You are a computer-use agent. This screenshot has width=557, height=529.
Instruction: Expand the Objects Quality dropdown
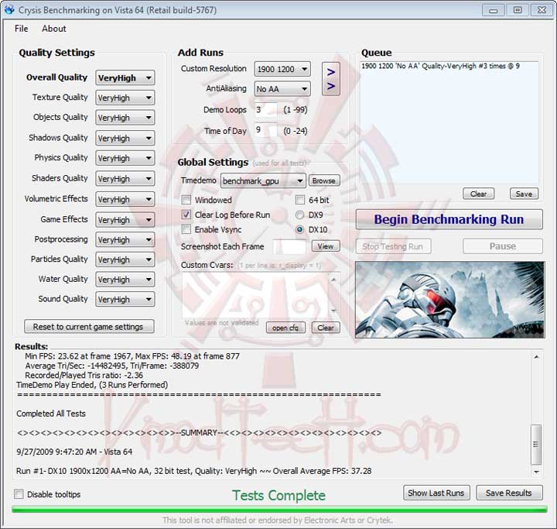point(125,118)
